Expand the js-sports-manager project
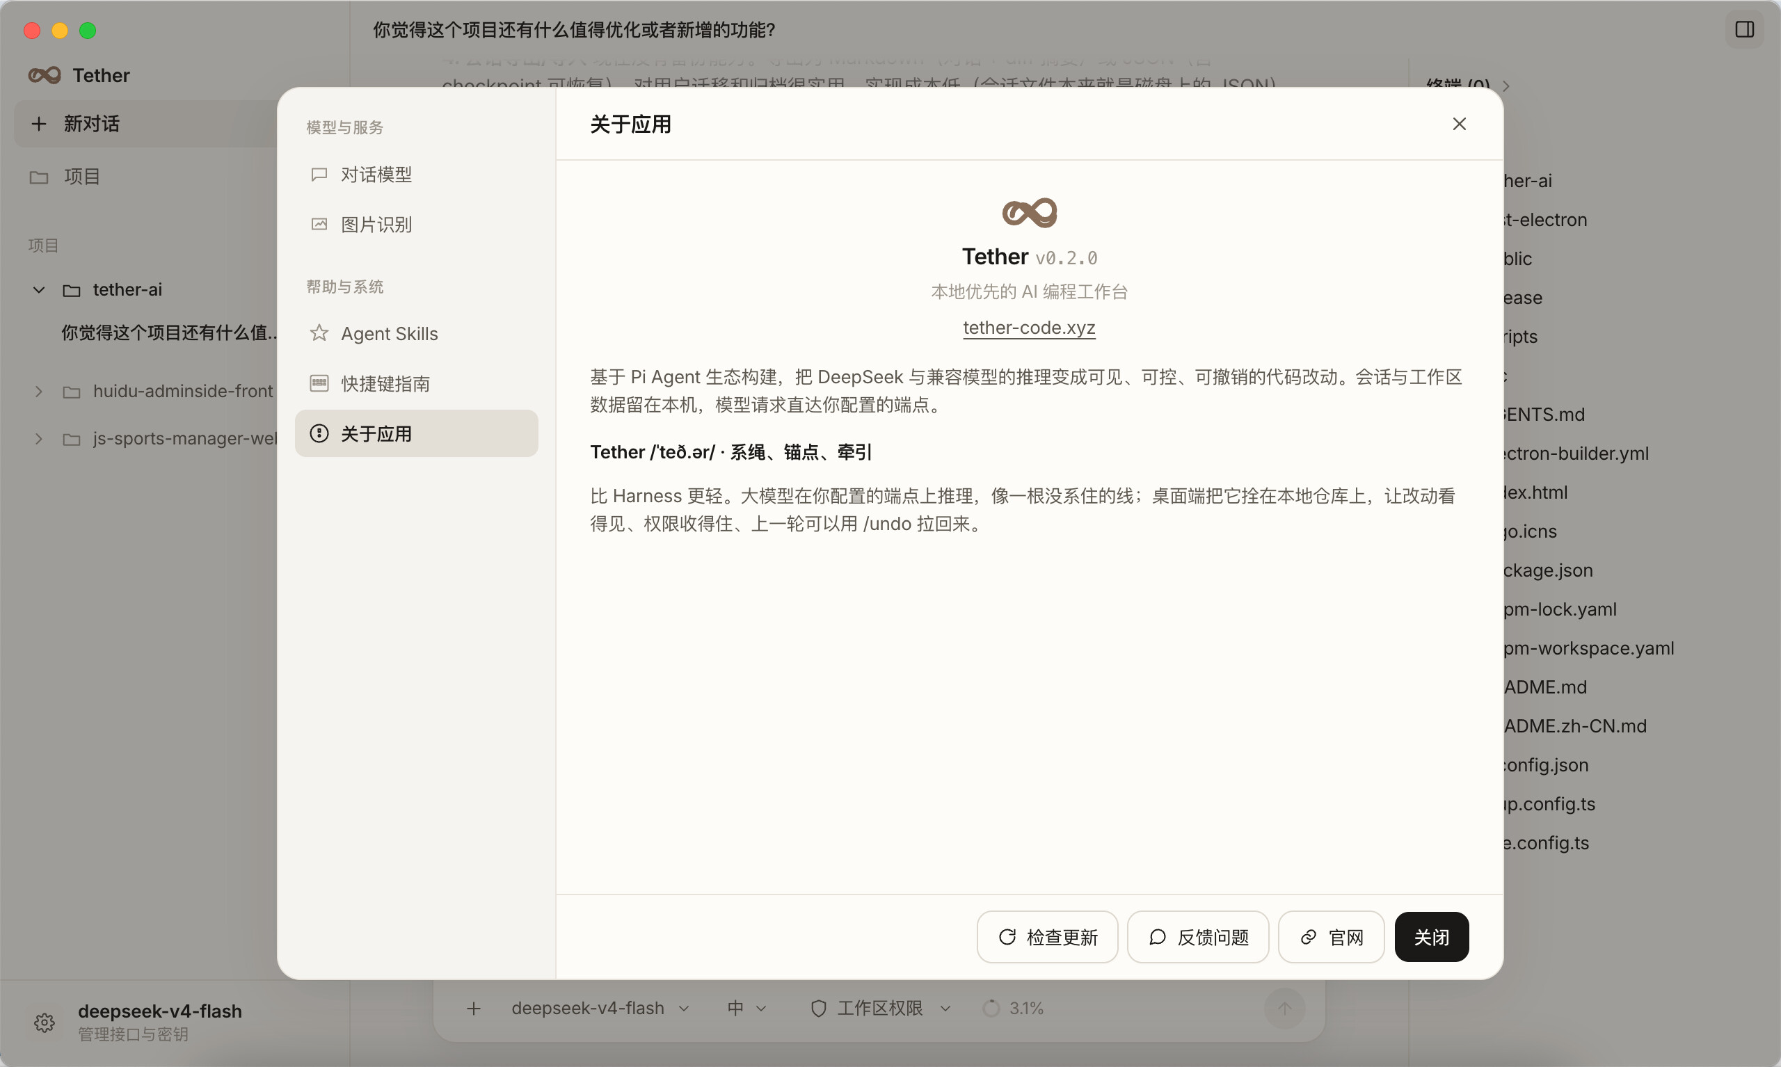 coord(39,440)
